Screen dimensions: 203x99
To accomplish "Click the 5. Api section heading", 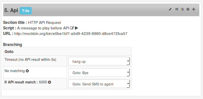I will [11, 10].
